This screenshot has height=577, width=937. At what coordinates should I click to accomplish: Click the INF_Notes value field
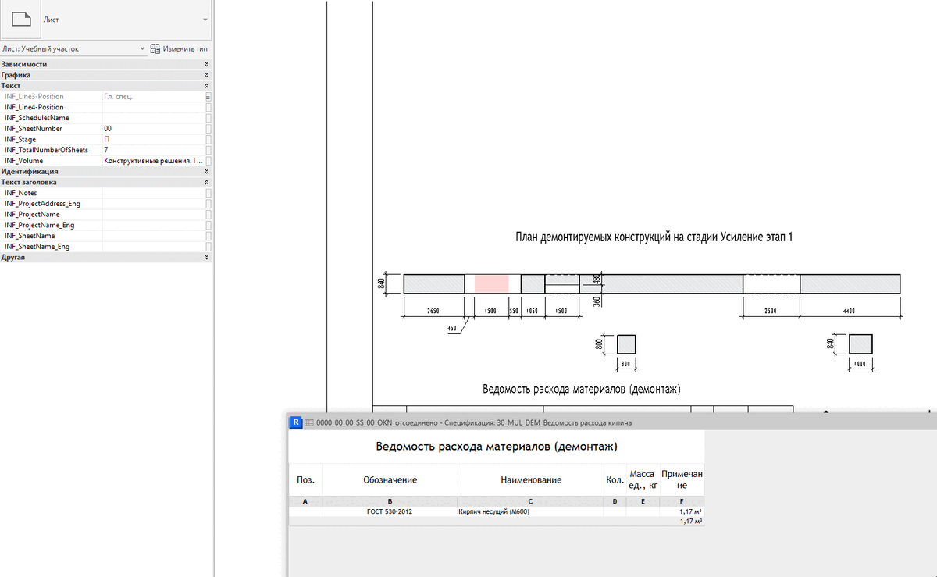coord(153,193)
